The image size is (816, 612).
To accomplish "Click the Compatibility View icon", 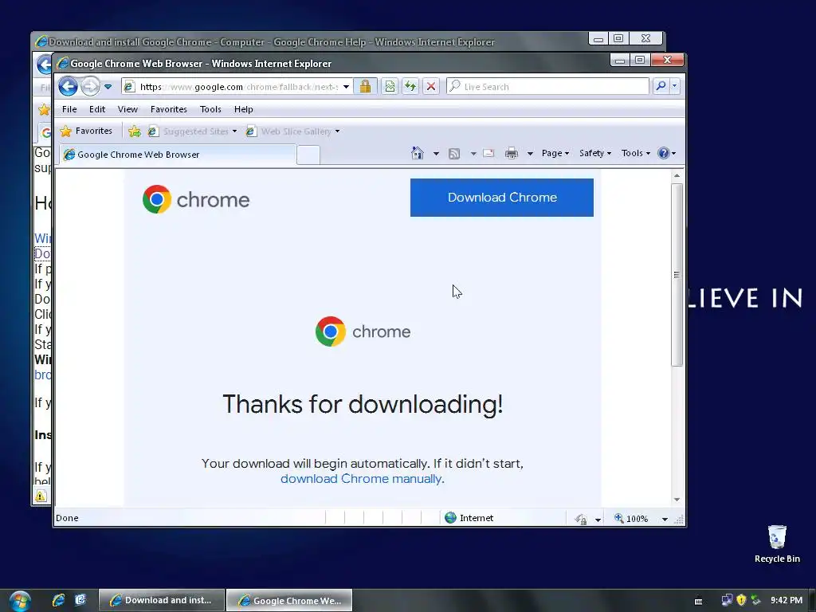I will coord(390,86).
